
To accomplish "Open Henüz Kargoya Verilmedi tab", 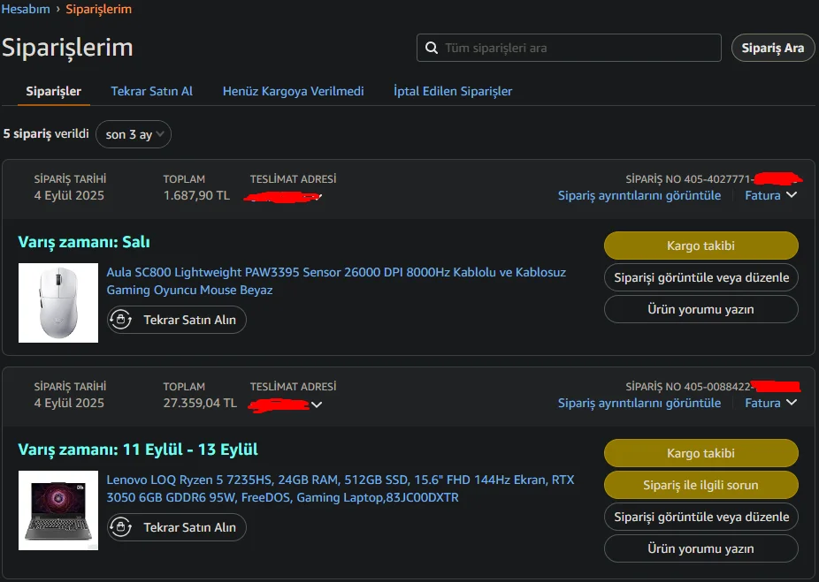I will point(293,91).
